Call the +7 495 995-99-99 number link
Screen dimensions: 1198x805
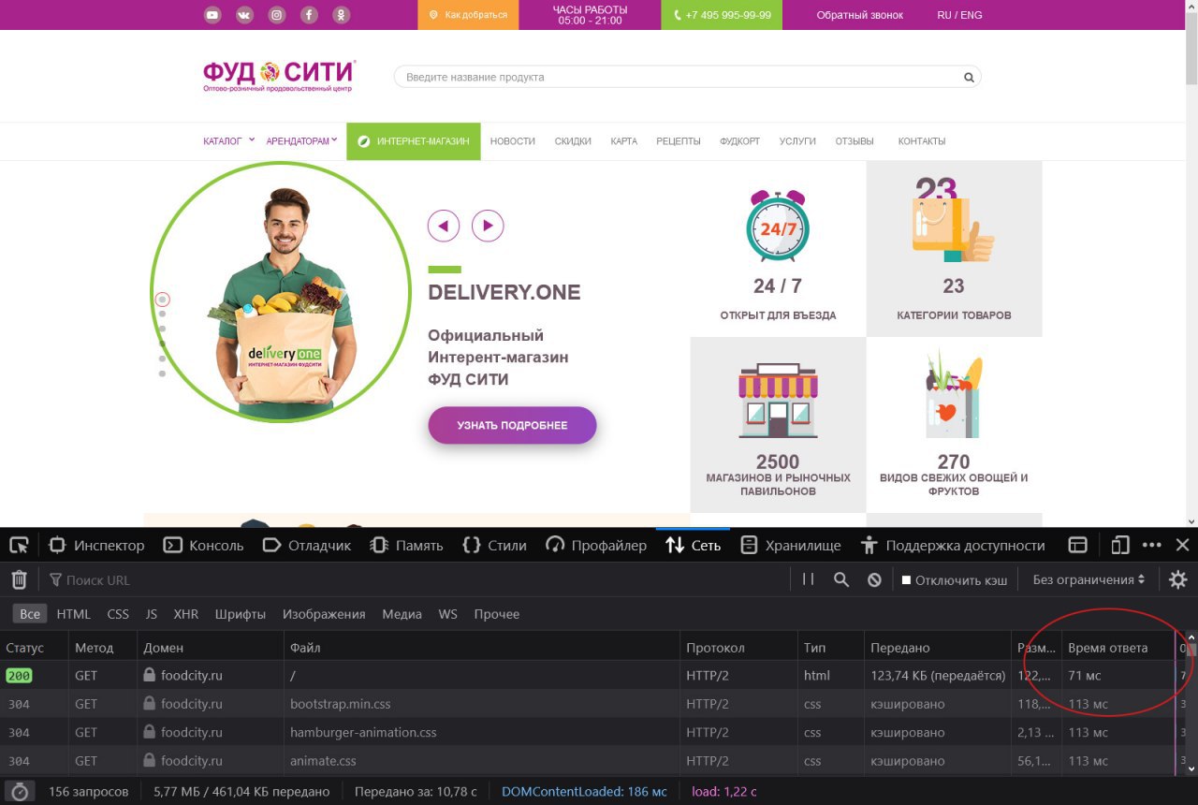[722, 15]
